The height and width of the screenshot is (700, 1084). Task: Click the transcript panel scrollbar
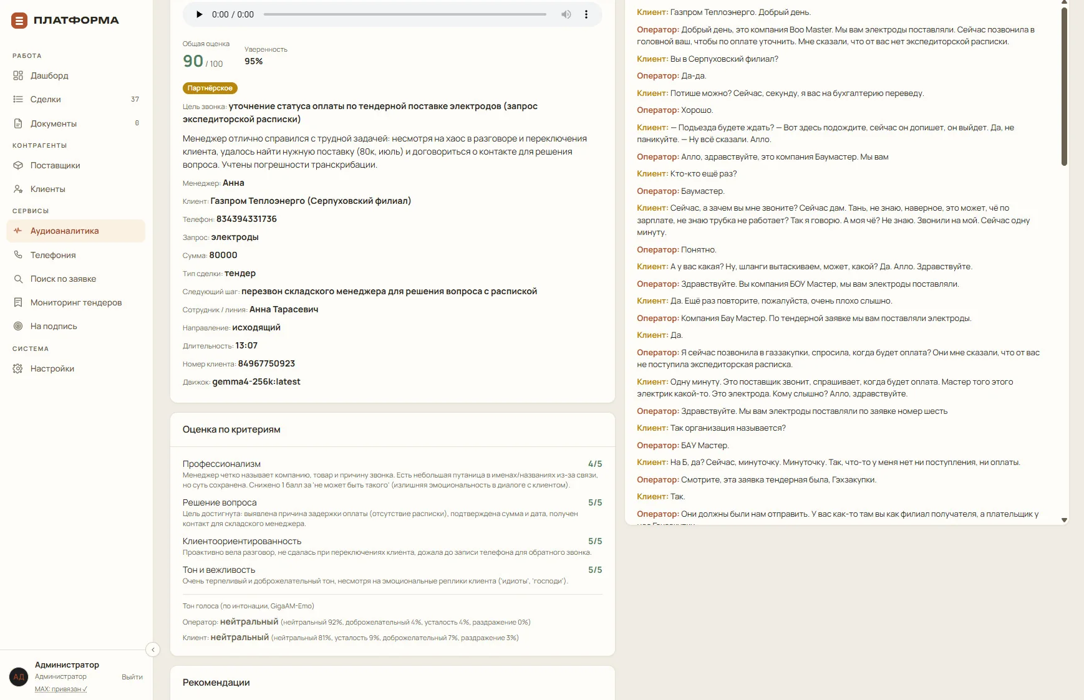coord(1064,87)
